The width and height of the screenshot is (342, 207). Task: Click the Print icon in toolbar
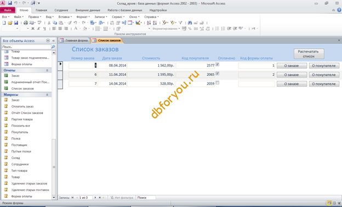[26, 23]
